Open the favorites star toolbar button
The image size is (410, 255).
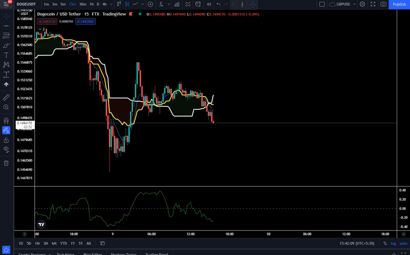tap(6, 250)
